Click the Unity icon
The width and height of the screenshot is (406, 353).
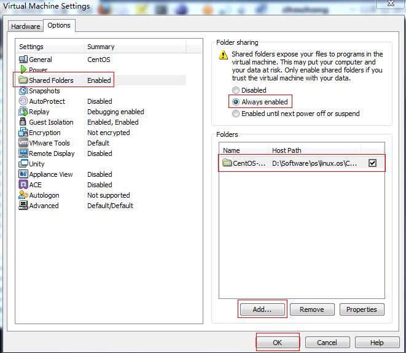(x=23, y=163)
